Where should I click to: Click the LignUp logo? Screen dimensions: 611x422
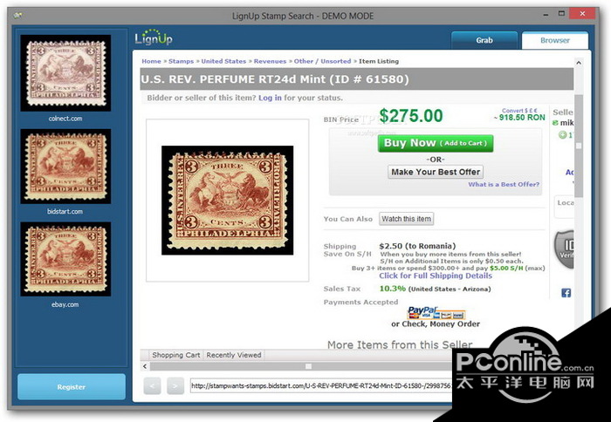(154, 37)
